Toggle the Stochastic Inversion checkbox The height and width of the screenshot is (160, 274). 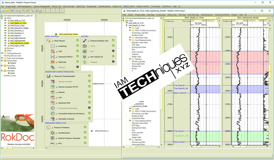point(57,119)
